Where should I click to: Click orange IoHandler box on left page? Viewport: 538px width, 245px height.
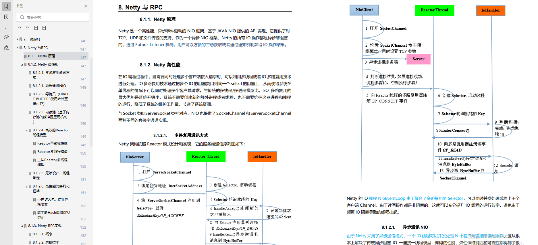(x=262, y=157)
